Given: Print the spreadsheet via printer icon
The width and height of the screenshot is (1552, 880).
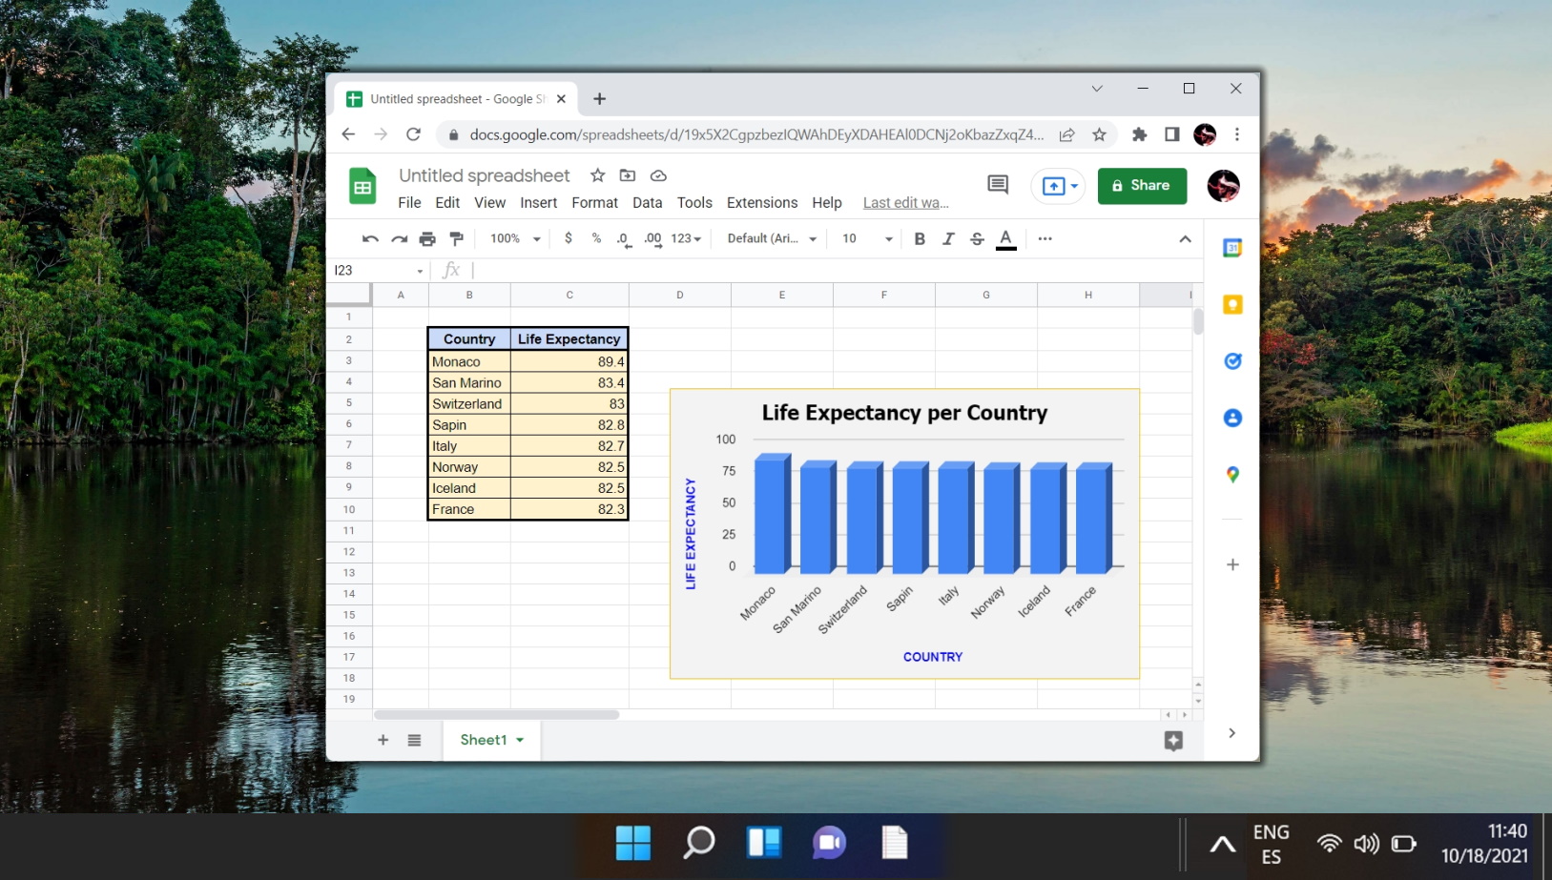Looking at the screenshot, I should tap(427, 239).
